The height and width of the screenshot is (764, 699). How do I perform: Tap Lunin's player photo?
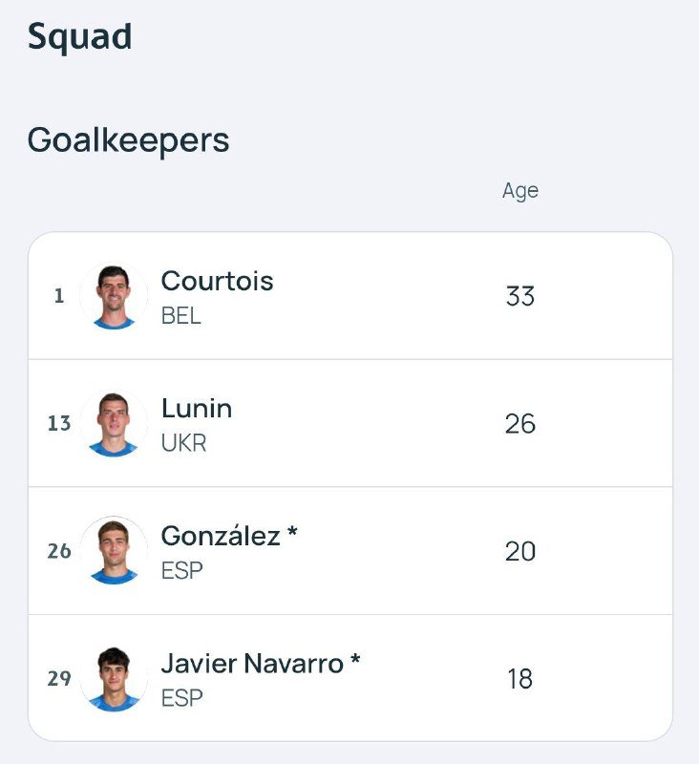tap(115, 423)
